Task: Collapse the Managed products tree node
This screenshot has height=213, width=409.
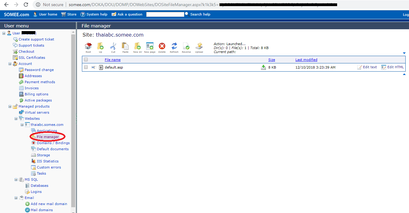Action: point(10,106)
